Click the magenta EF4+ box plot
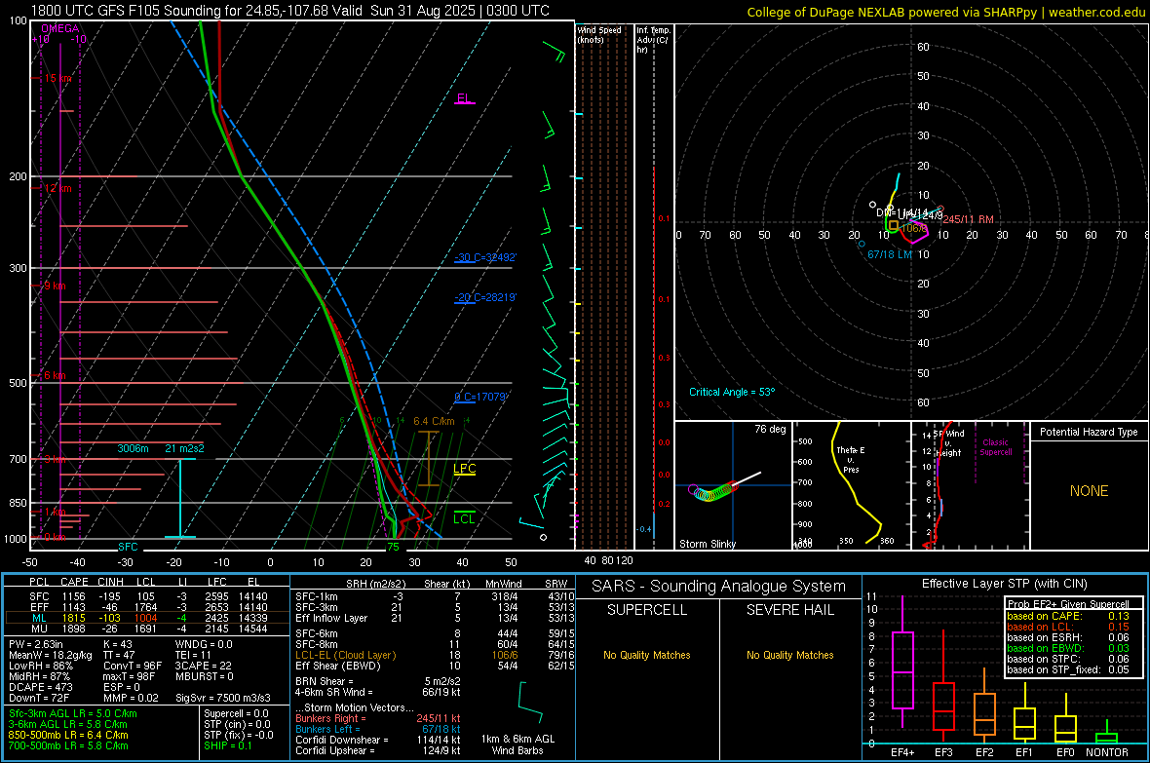Screen dimensions: 1150x763 click(902, 664)
